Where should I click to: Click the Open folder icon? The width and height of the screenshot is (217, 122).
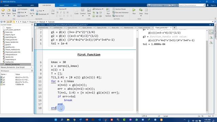pos(8,10)
